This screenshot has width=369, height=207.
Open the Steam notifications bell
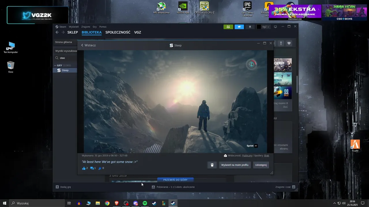(x=250, y=27)
